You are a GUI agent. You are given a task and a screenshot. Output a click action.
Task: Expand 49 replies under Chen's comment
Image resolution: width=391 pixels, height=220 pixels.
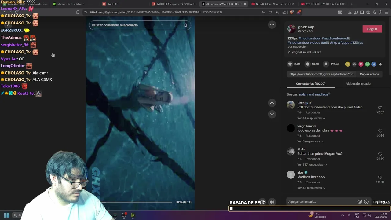[311, 118]
